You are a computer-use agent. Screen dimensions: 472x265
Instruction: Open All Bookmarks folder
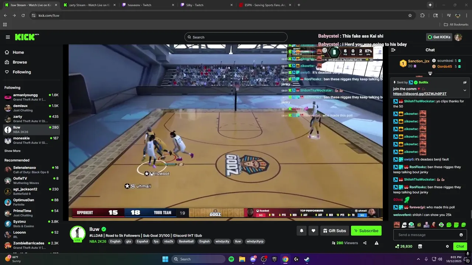click(x=456, y=25)
